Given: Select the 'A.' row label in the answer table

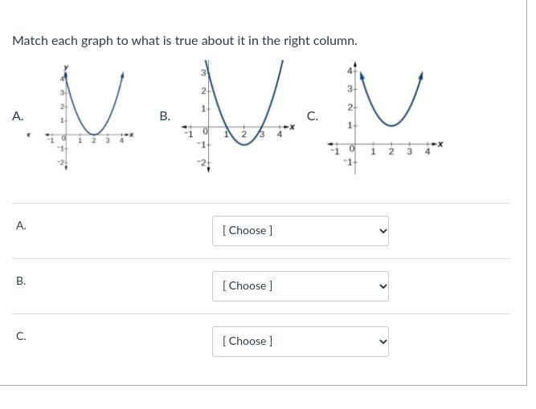Looking at the screenshot, I should [21, 226].
